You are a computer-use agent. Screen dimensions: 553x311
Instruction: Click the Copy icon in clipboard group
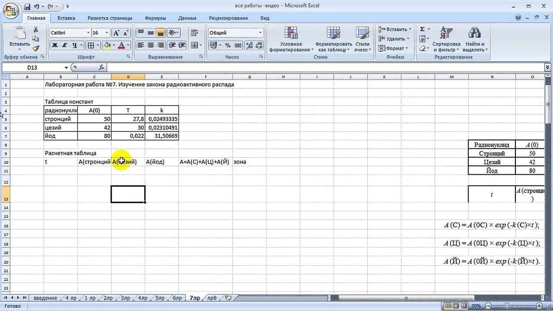(x=35, y=39)
